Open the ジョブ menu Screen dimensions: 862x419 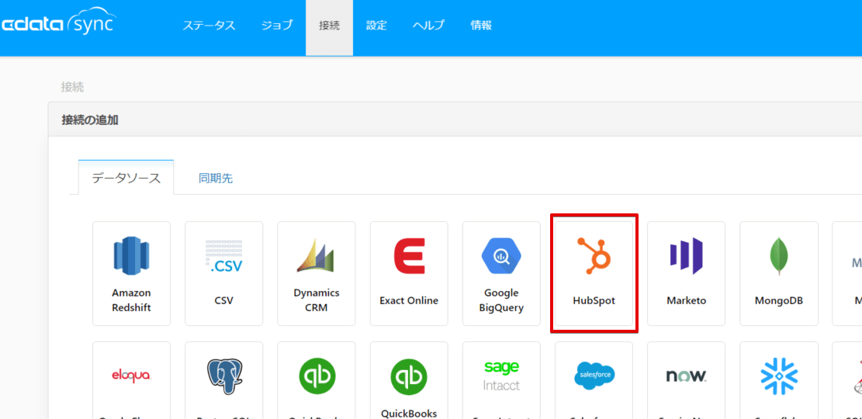[x=277, y=26]
